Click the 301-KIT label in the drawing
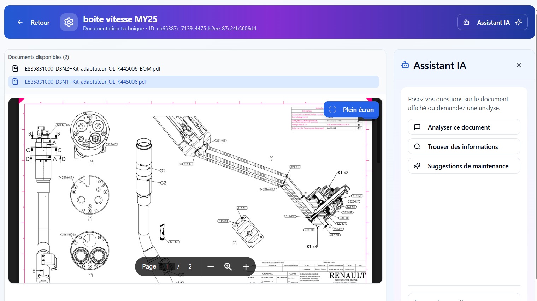This screenshot has height=301, width=537. pos(174,242)
